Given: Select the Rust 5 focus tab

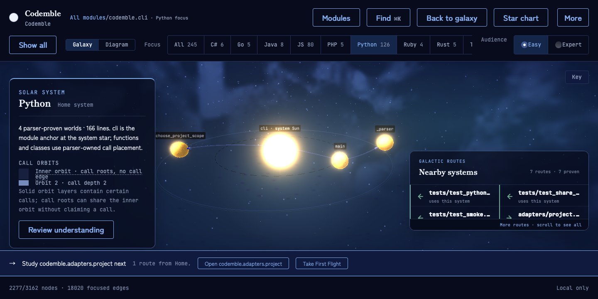Looking at the screenshot, I should click(446, 45).
